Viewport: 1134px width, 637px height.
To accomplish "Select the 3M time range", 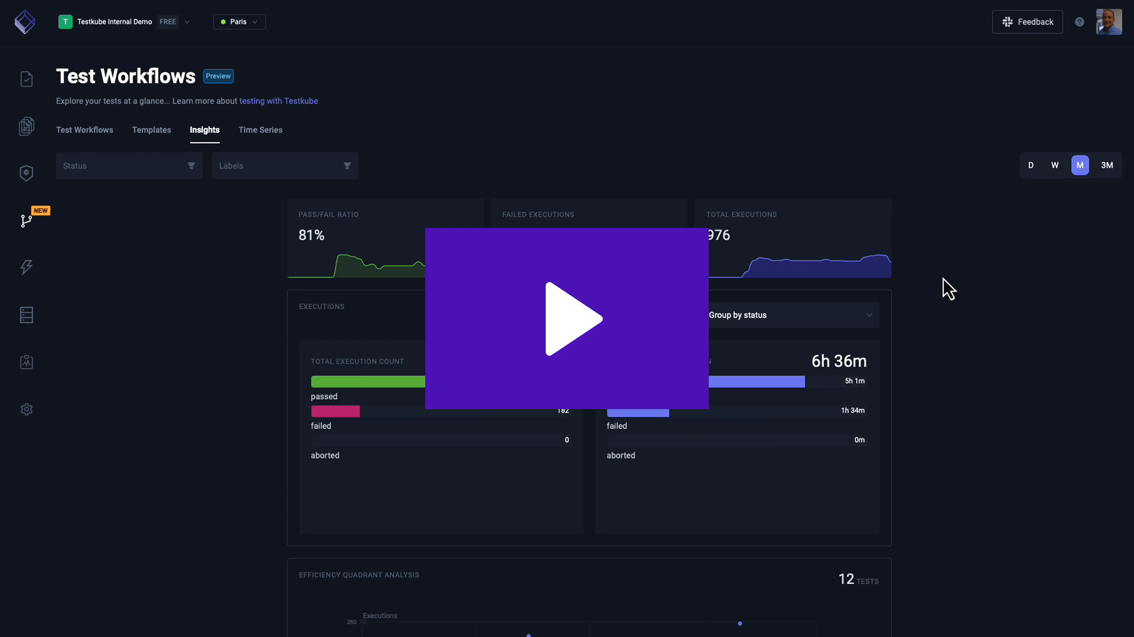I will tap(1107, 165).
